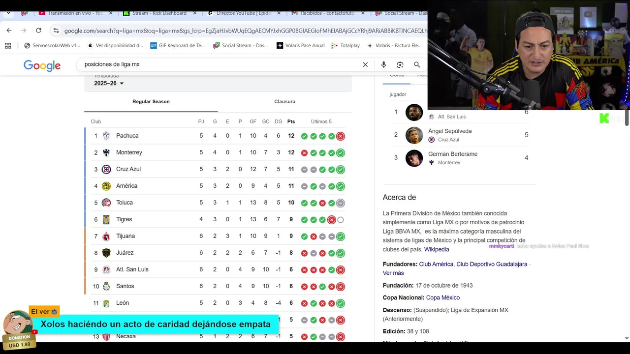Open the Ver disponibilidad bookmark
630x354 pixels.
tap(115, 45)
